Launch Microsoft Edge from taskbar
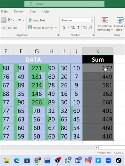 tap(17, 161)
